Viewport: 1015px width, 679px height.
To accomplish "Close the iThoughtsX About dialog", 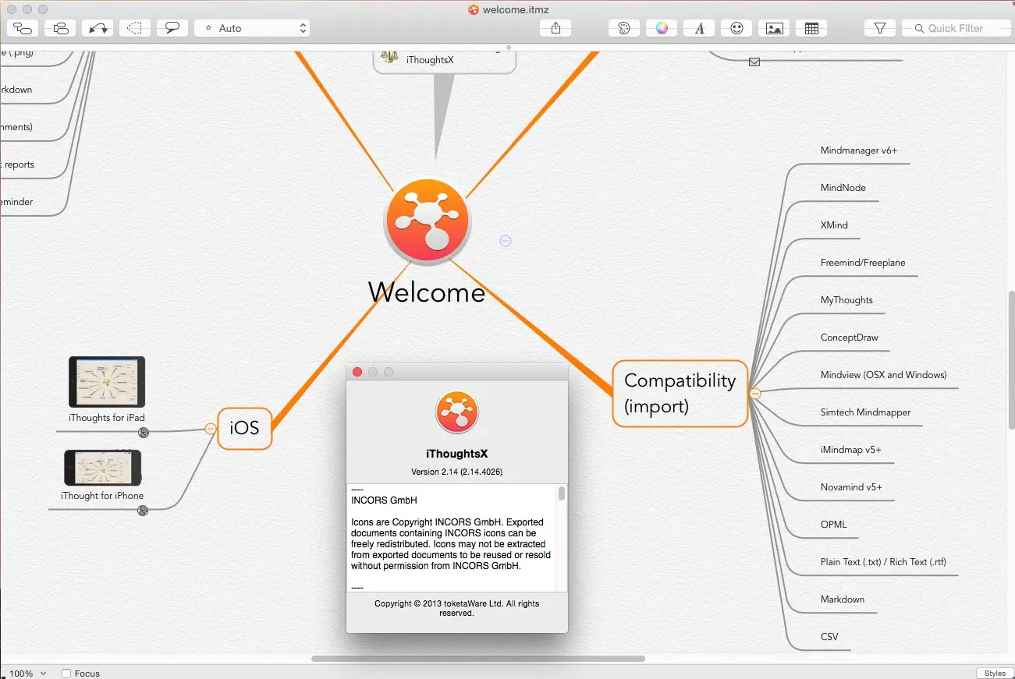I will point(357,372).
